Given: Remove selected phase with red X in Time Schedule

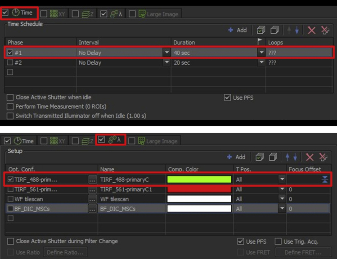Looking at the screenshot, I should pyautogui.click(x=311, y=30).
